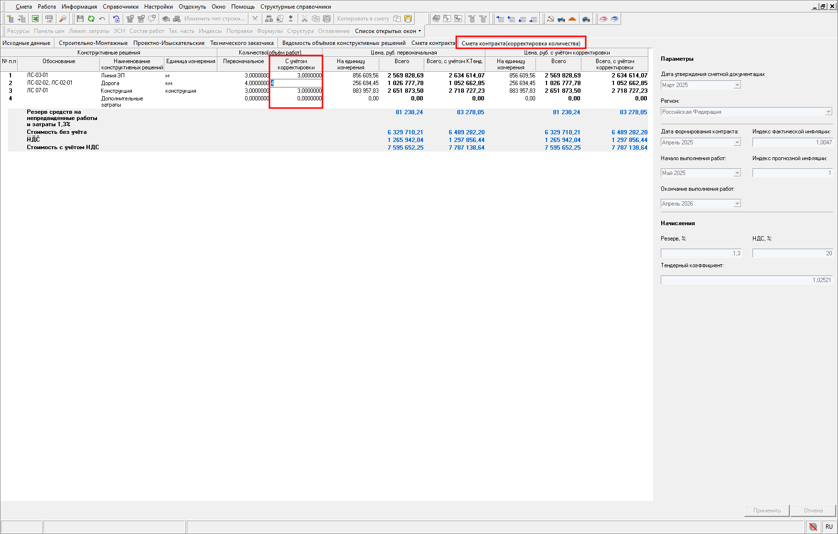
Task: Switch to the Смета контракта tab
Action: tap(433, 43)
